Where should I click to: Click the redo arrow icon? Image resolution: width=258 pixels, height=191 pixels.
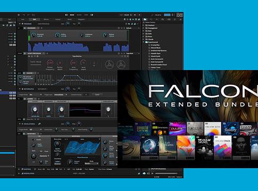point(29,15)
